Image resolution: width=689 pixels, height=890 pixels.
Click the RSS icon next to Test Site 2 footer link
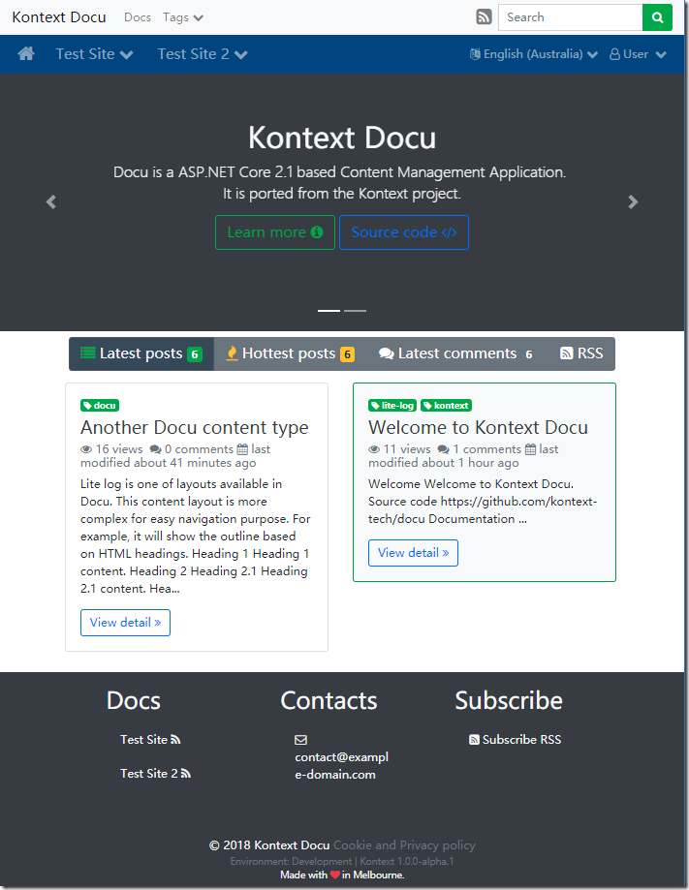point(186,774)
